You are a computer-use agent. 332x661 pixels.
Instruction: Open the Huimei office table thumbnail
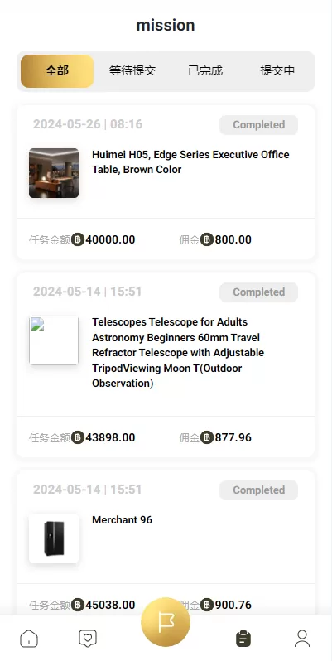(54, 173)
